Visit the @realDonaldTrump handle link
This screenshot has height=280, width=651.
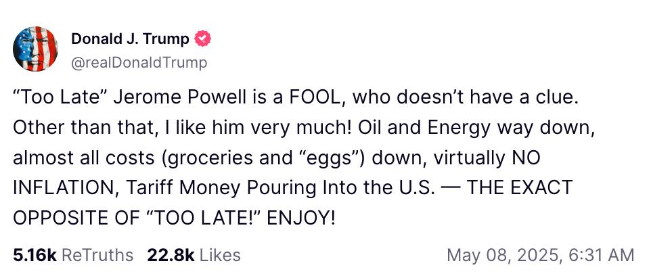(139, 63)
